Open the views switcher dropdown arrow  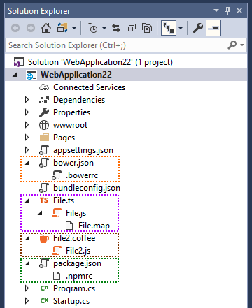74,29
